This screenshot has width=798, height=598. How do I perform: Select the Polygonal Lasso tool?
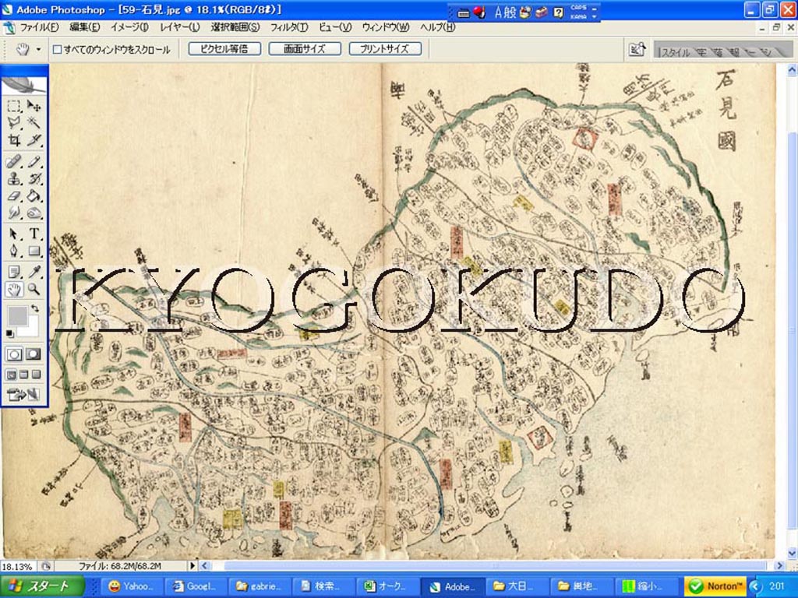tap(14, 122)
